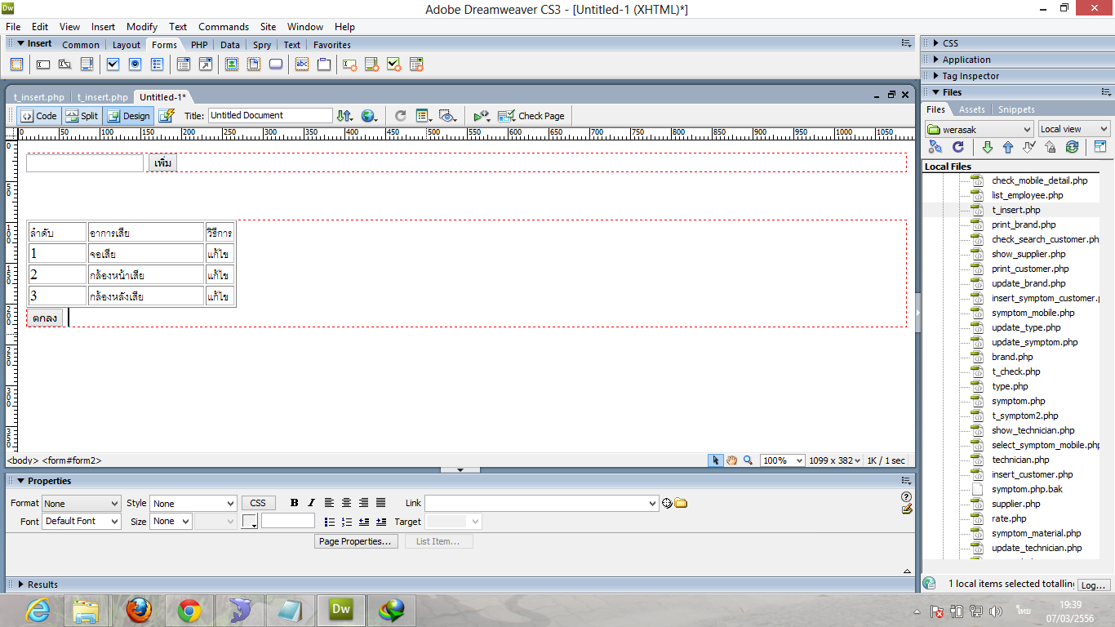Insert a Fieldset from Forms toolbar
The width and height of the screenshot is (1115, 627).
[324, 64]
